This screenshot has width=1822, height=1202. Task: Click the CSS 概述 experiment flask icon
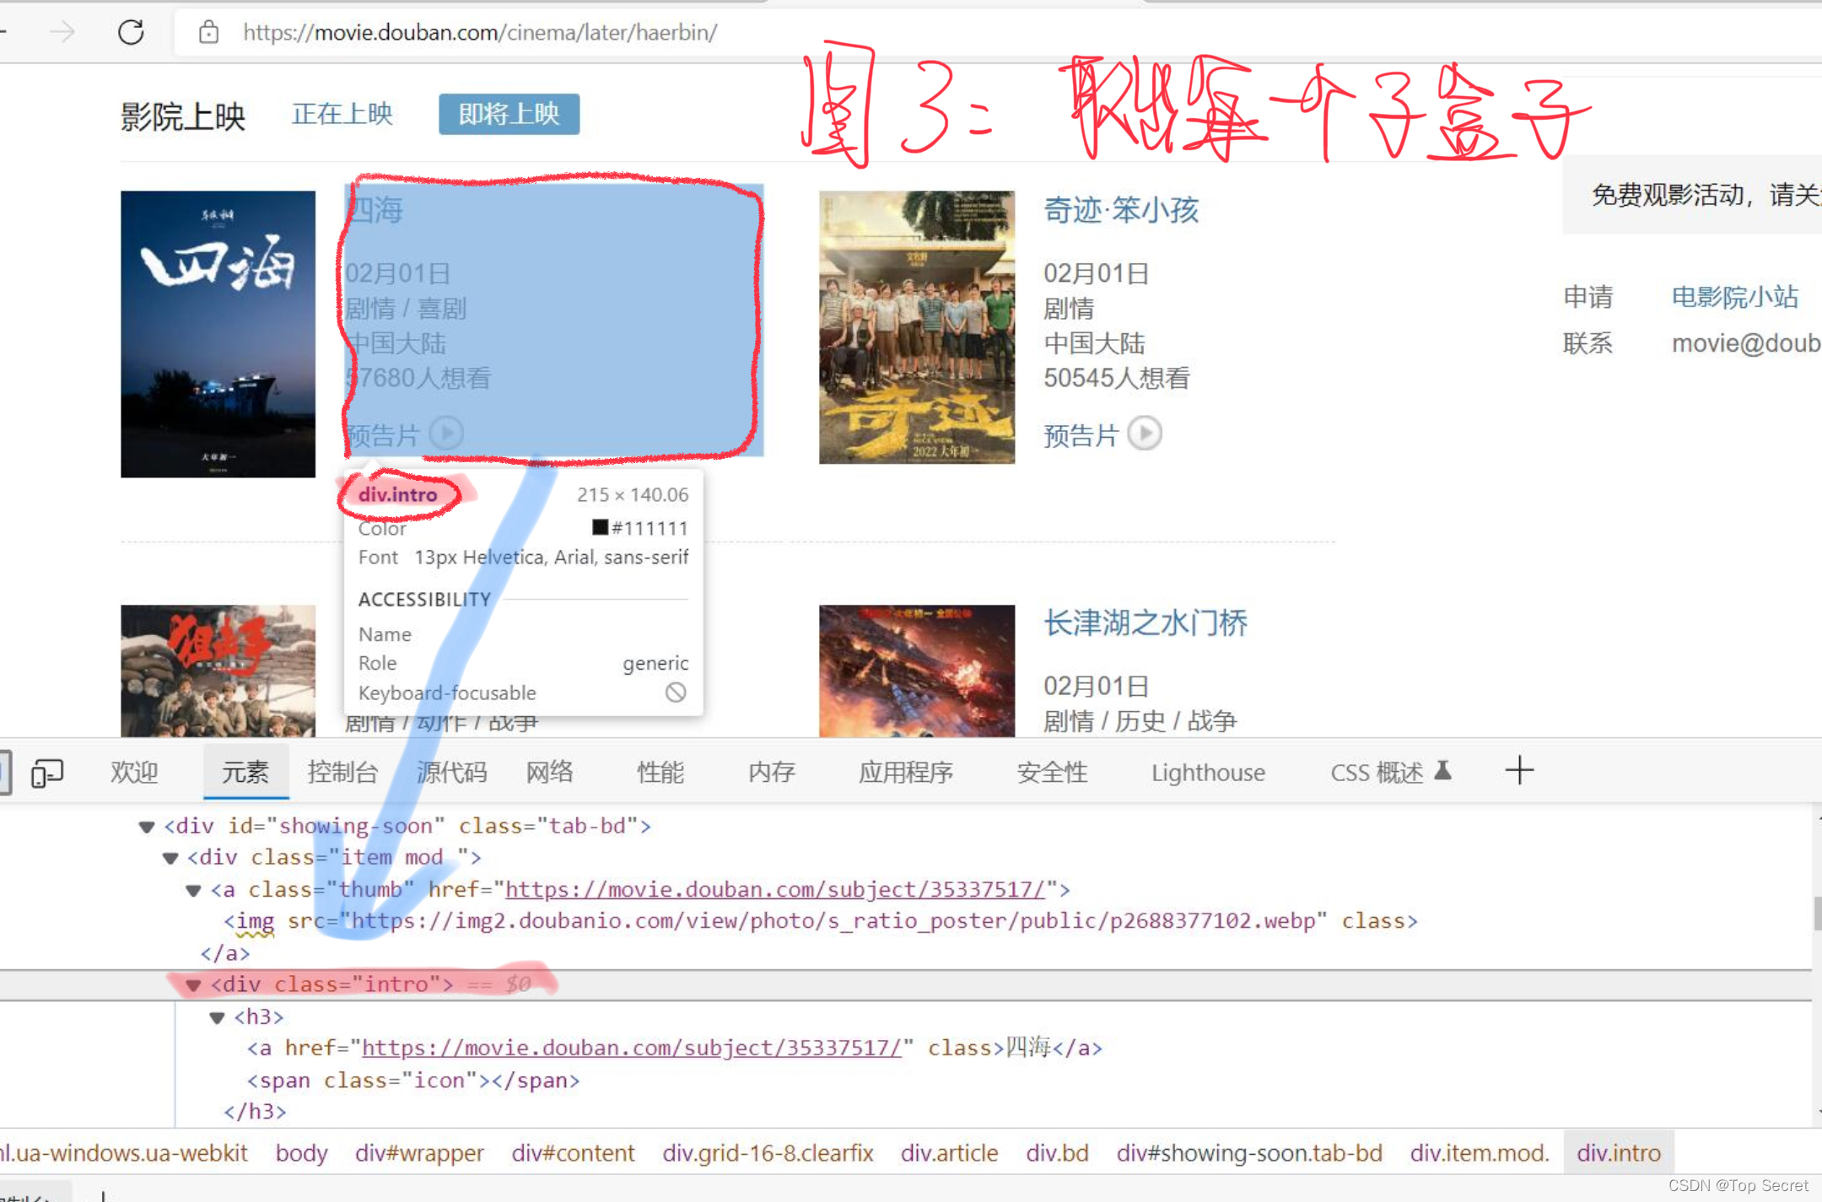click(x=1443, y=770)
